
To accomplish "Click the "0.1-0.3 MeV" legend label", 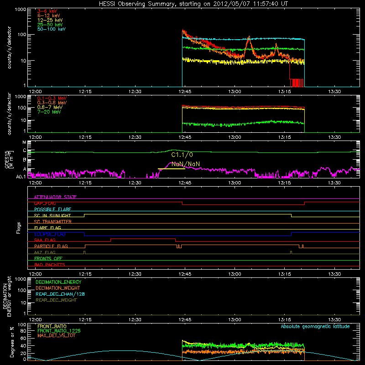I will point(52,98).
